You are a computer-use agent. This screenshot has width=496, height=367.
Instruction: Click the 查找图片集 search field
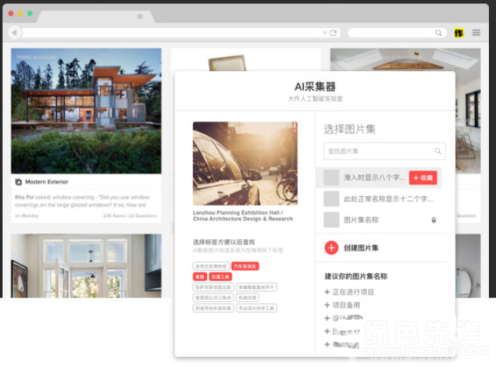384,151
